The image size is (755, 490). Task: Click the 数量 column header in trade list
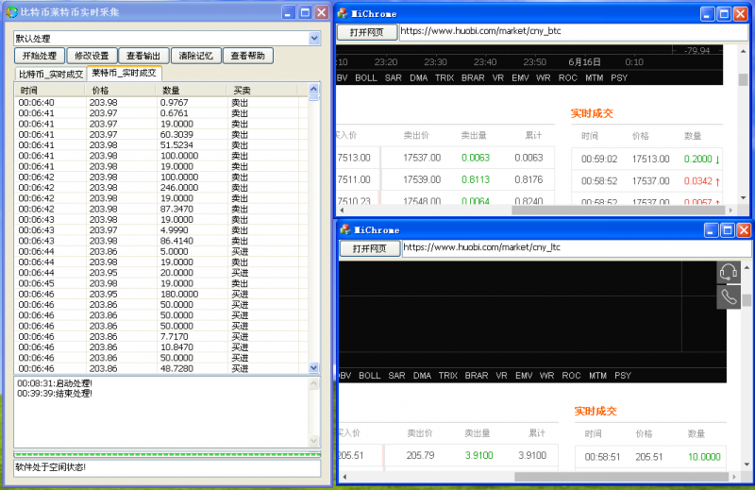[191, 90]
